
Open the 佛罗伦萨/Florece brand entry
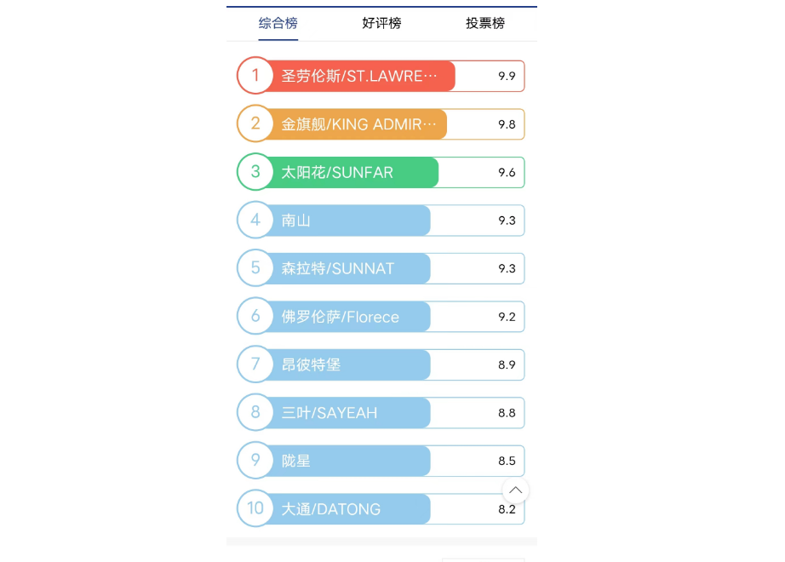click(341, 317)
